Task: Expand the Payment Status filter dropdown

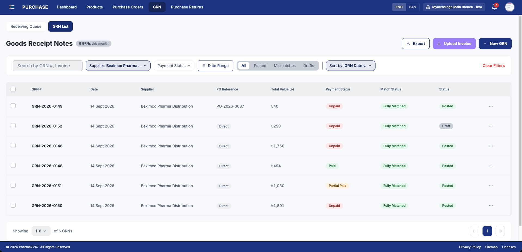Action: pos(174,66)
